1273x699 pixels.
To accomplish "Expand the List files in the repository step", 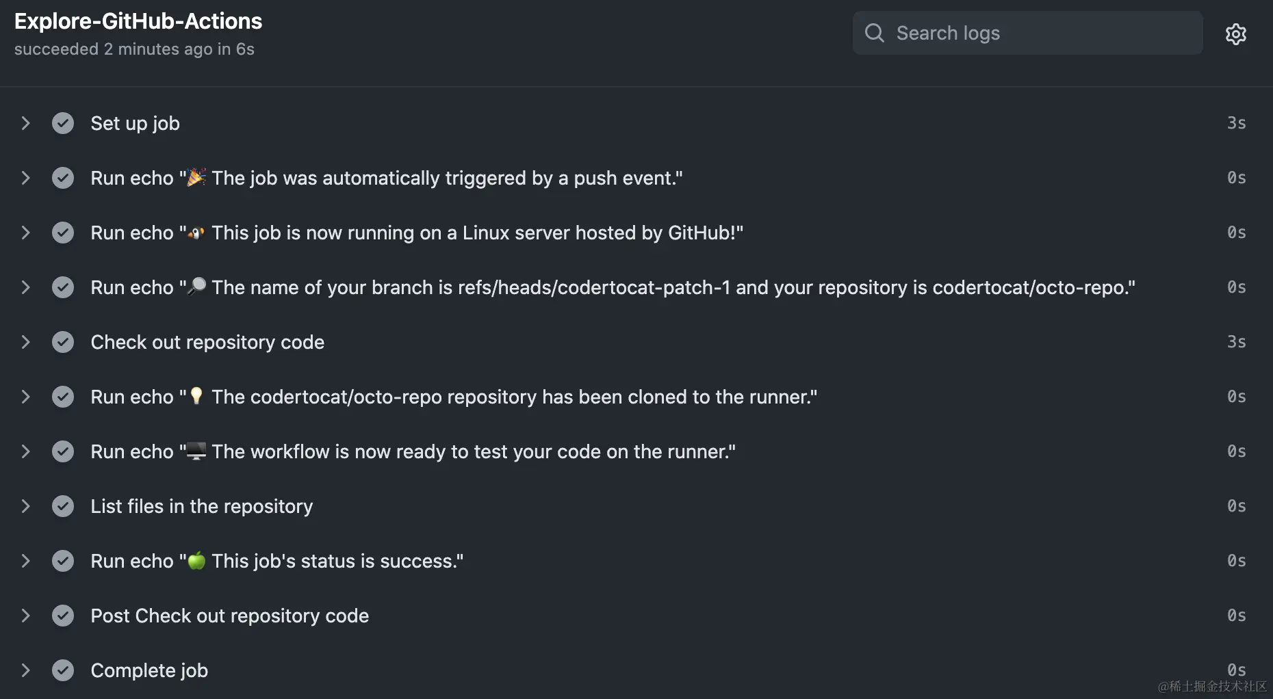I will click(x=25, y=506).
